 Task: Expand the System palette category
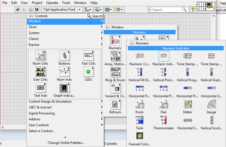pos(65,33)
